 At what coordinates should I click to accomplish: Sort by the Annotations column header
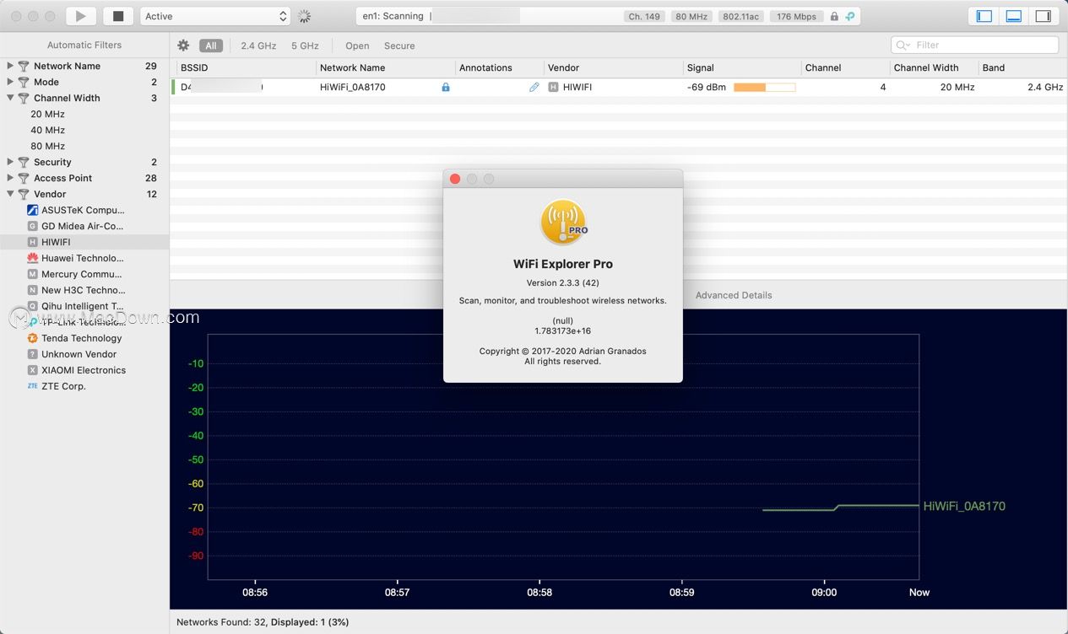point(499,67)
